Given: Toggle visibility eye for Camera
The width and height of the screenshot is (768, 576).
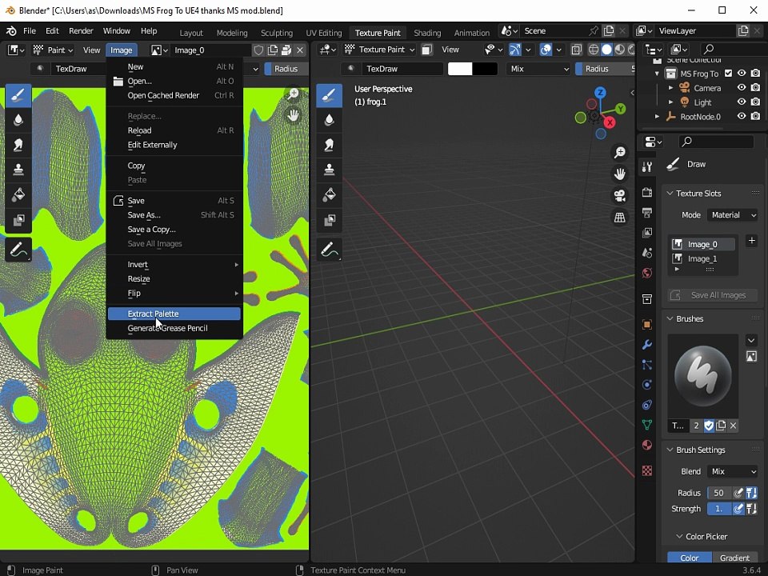Looking at the screenshot, I should 742,88.
